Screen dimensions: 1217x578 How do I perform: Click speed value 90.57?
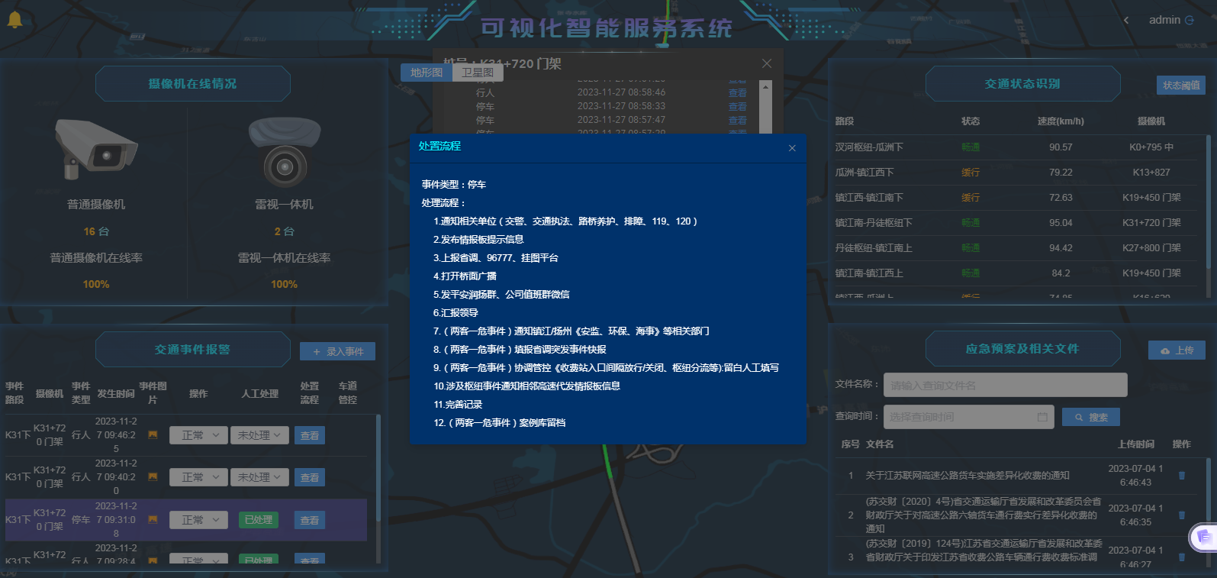pyautogui.click(x=1061, y=147)
